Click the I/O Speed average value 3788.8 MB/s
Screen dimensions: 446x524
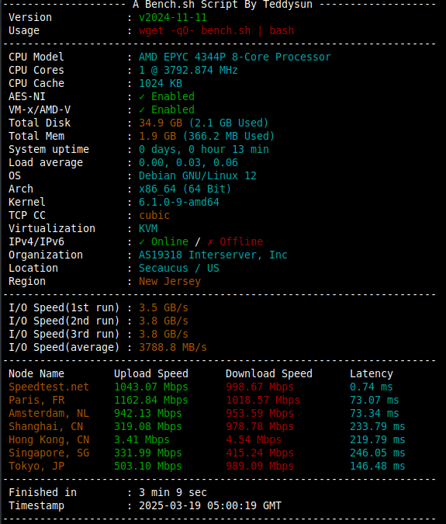[x=173, y=348]
